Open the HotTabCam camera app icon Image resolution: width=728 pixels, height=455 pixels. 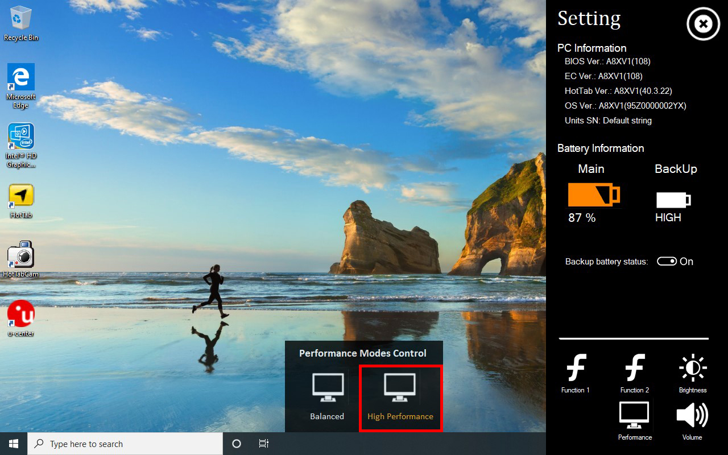pyautogui.click(x=21, y=259)
